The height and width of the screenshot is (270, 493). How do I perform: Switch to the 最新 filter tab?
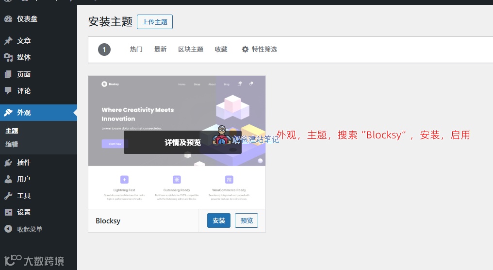tap(160, 49)
